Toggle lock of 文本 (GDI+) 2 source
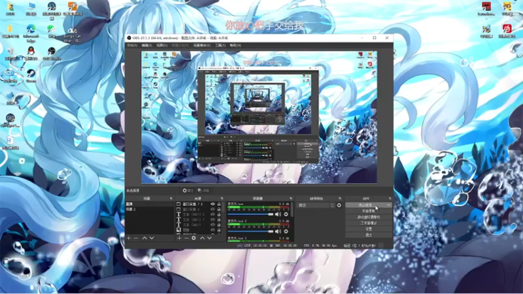 click(219, 214)
